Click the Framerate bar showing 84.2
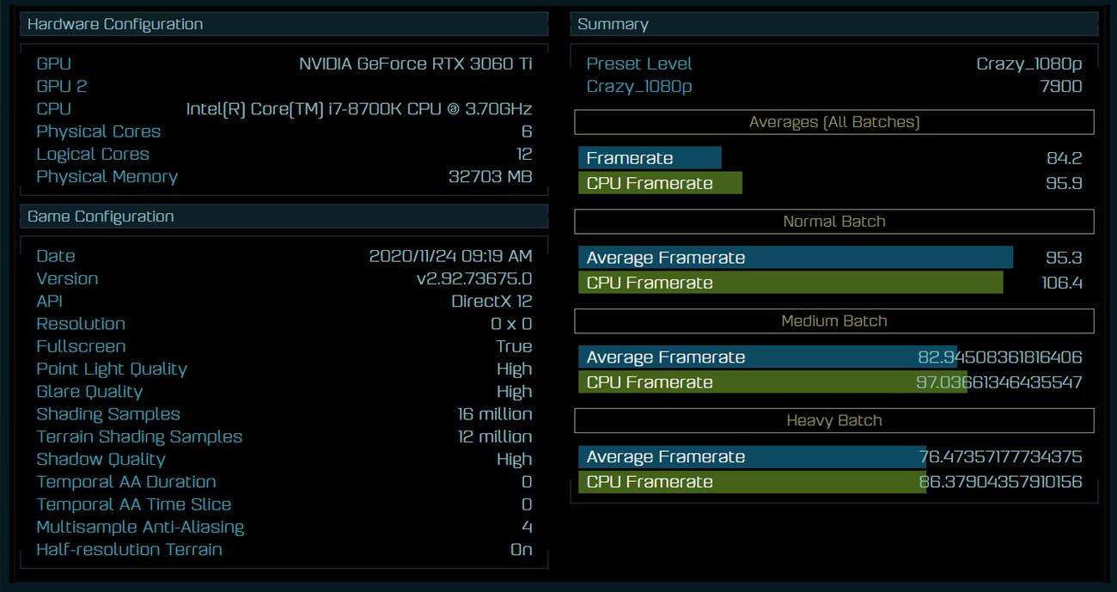This screenshot has width=1117, height=592. pos(650,158)
